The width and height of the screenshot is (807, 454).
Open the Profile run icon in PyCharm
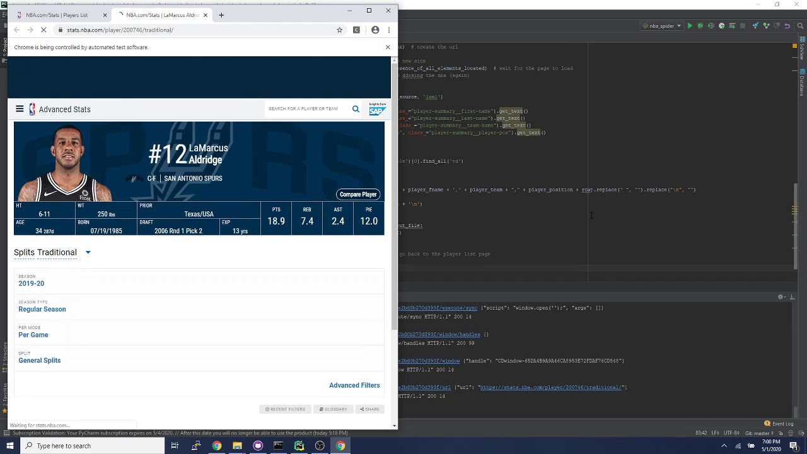coord(722,26)
